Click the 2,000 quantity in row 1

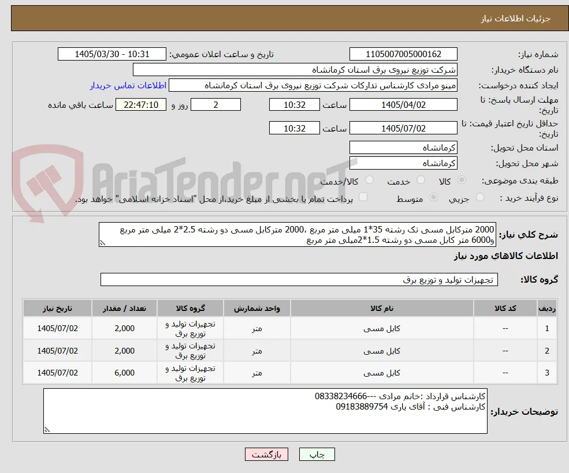point(124,329)
